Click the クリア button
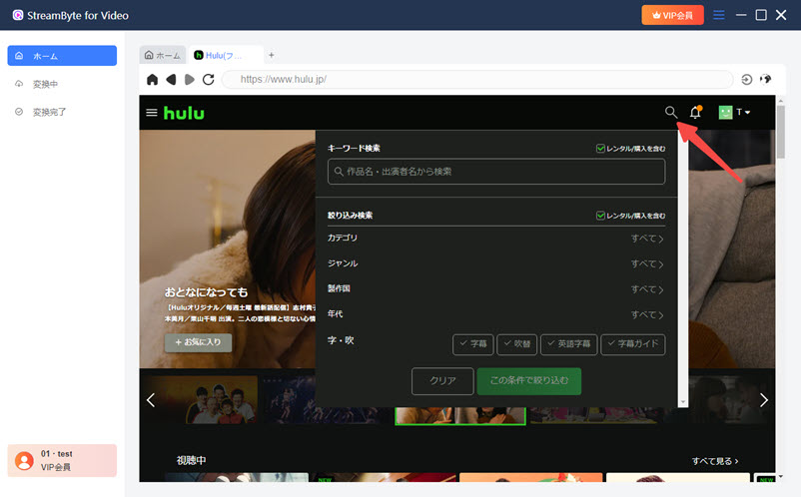Viewport: 801px width, 497px height. tap(442, 381)
